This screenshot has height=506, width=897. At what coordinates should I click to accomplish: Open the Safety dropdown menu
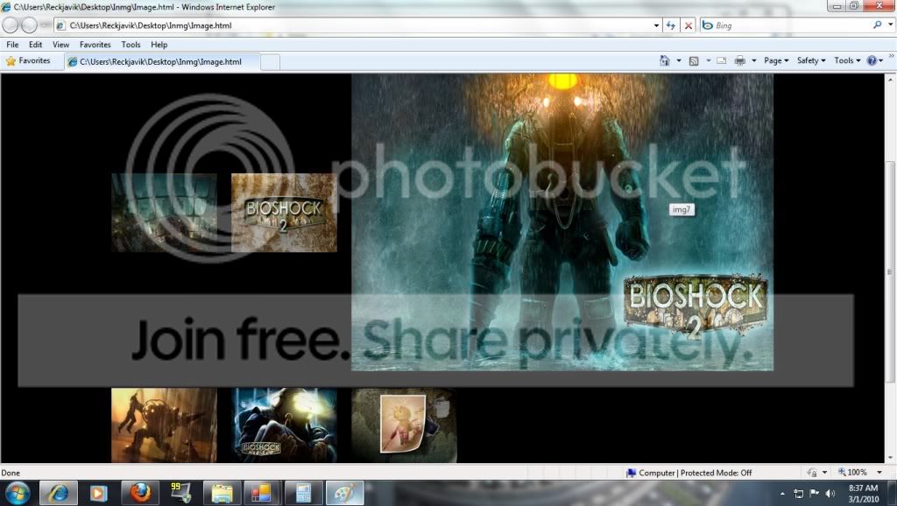pos(811,60)
